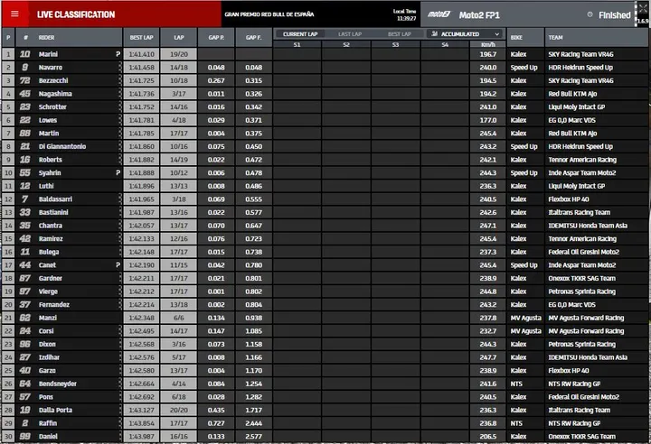The width and height of the screenshot is (651, 444).
Task: Click the Km/h column header
Action: coord(488,44)
